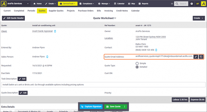Screen dimensions: 207x112
Task: Open the Map page
Action: pos(132,4)
